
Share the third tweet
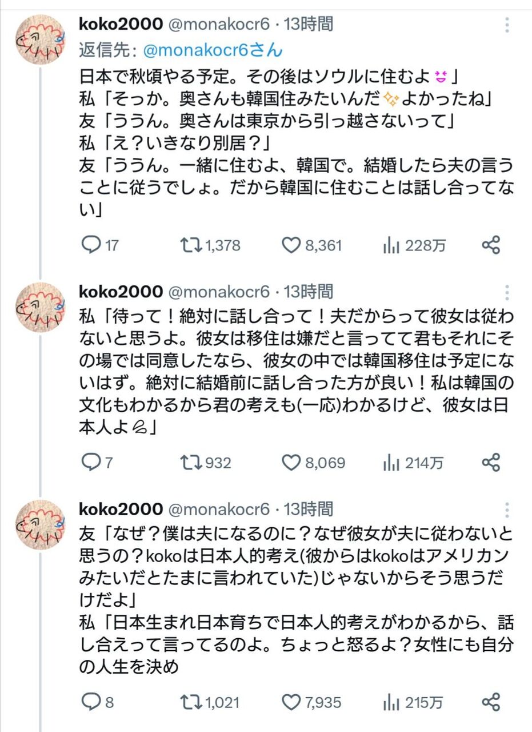491,702
